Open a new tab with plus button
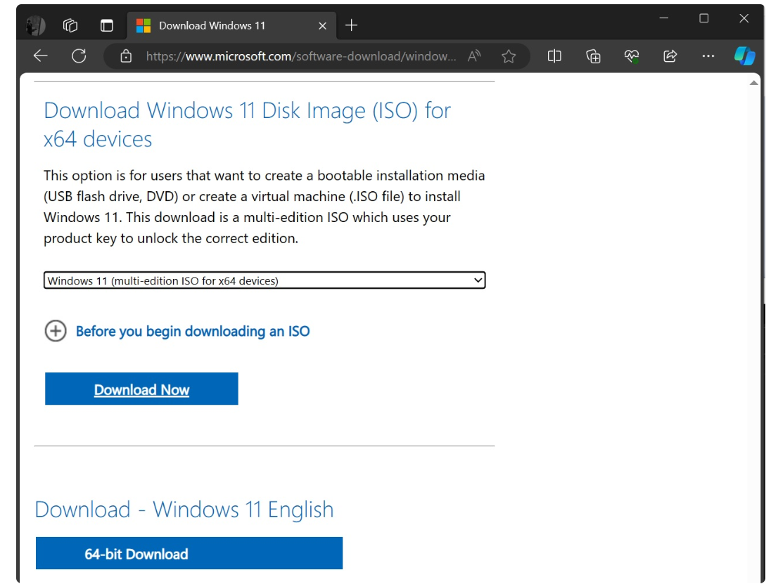This screenshot has height=584, width=778. [351, 25]
